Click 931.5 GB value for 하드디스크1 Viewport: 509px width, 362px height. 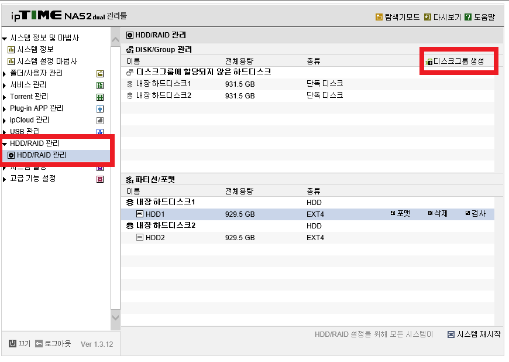240,84
